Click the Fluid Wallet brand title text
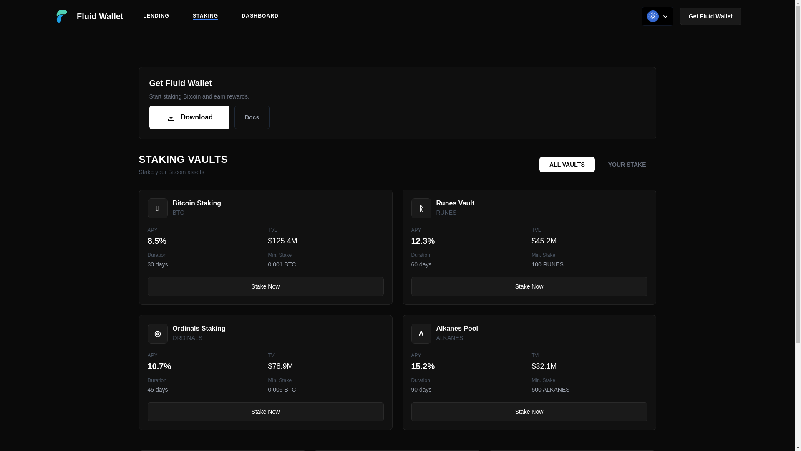801x451 pixels. (100, 16)
